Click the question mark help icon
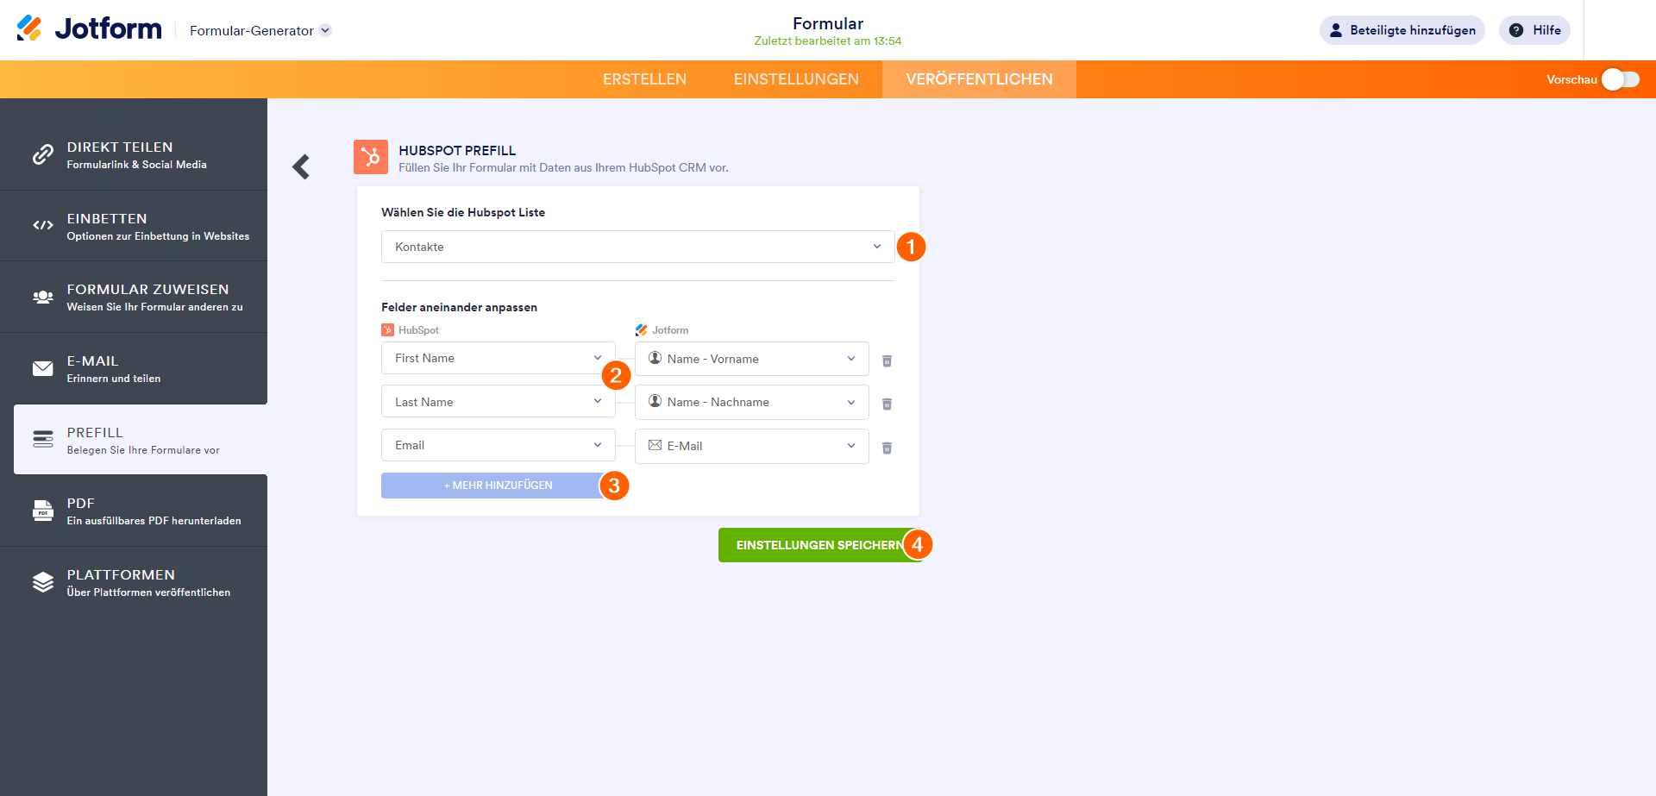The height and width of the screenshot is (796, 1656). click(1515, 30)
